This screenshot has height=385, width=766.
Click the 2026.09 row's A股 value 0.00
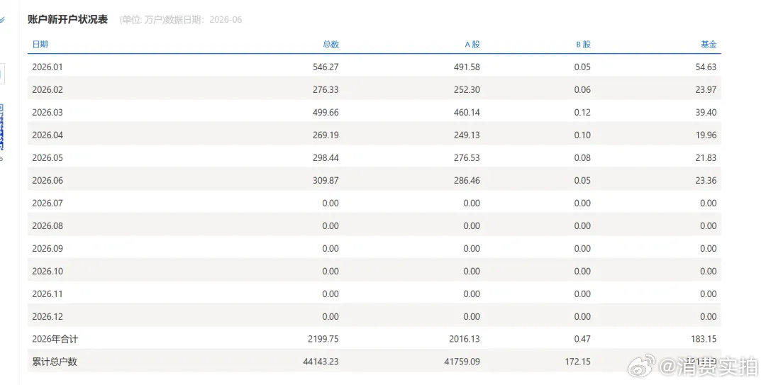[x=472, y=248]
